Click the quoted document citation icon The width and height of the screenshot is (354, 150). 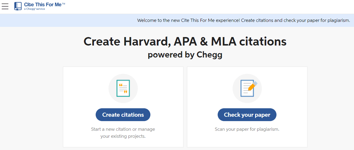[123, 88]
